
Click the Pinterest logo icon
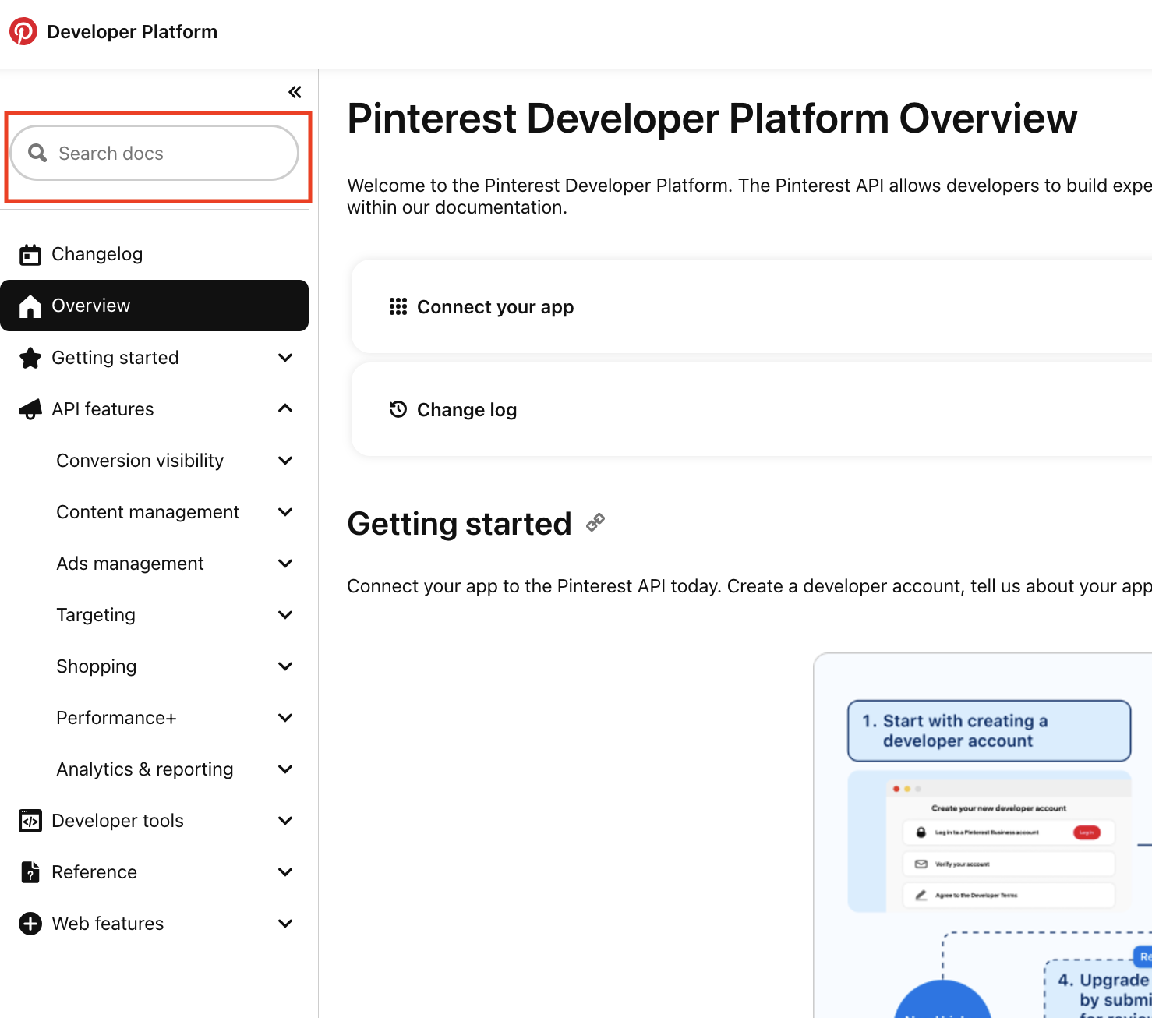[23, 32]
